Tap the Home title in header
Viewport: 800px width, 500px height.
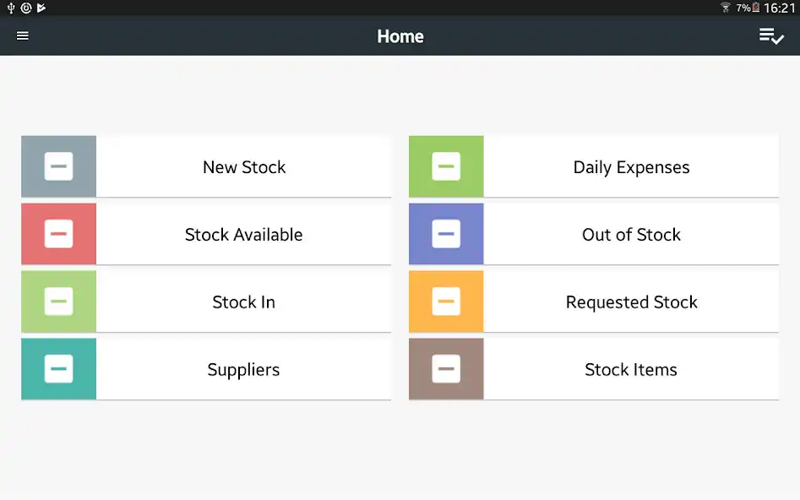tap(400, 36)
